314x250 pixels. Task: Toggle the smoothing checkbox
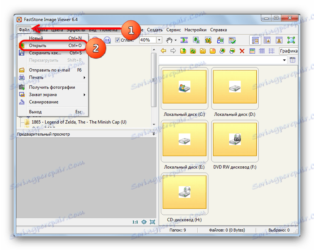118,40
